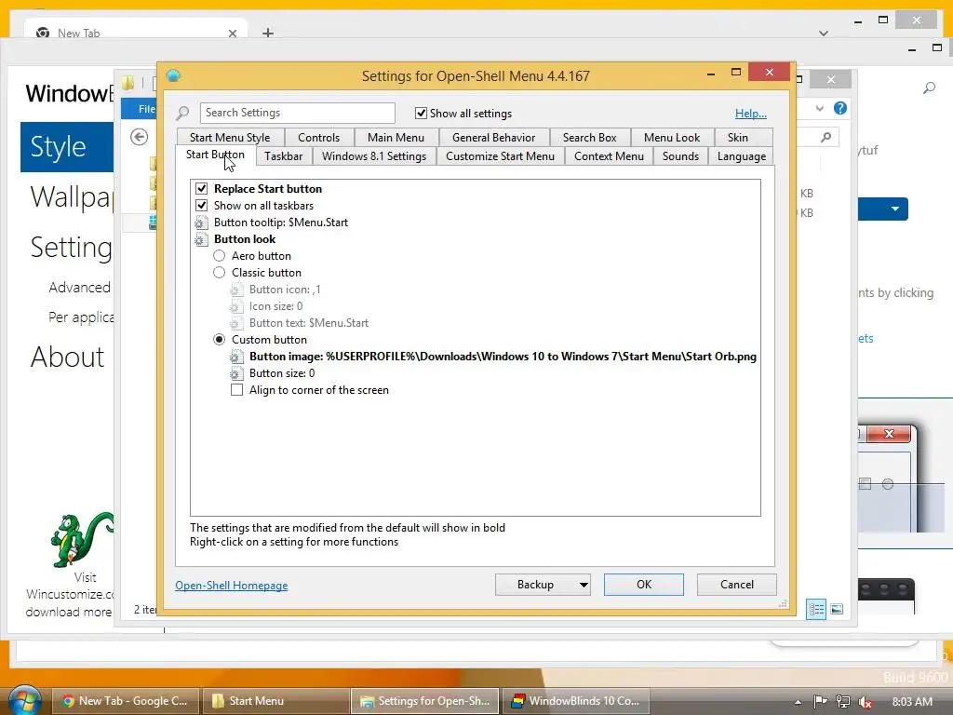
Task: Click the blue help question mark in Explorer window
Action: [x=840, y=108]
